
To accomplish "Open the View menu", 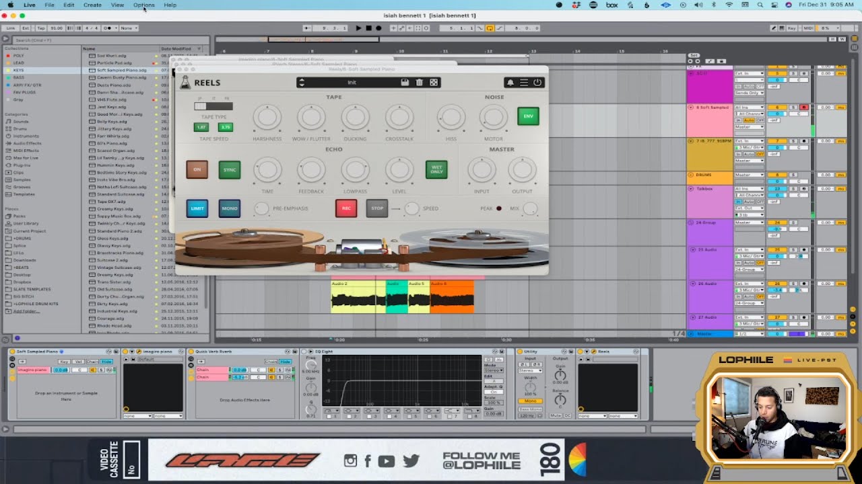I will 117,5.
